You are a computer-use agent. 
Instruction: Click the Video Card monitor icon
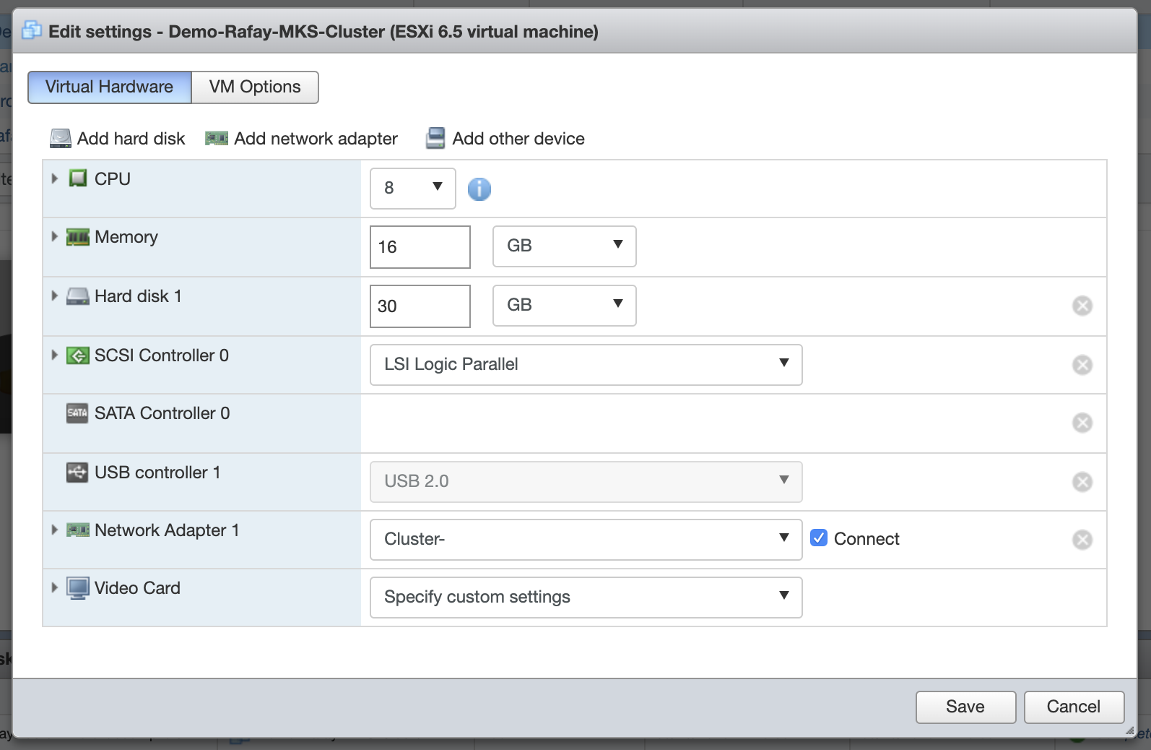(78, 588)
